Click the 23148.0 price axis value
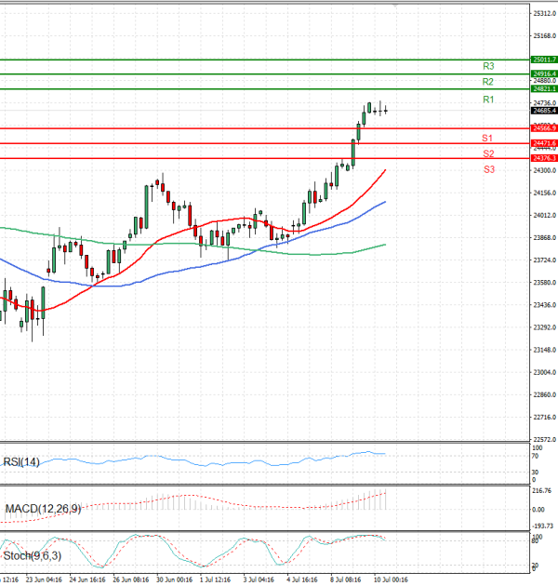 click(545, 350)
